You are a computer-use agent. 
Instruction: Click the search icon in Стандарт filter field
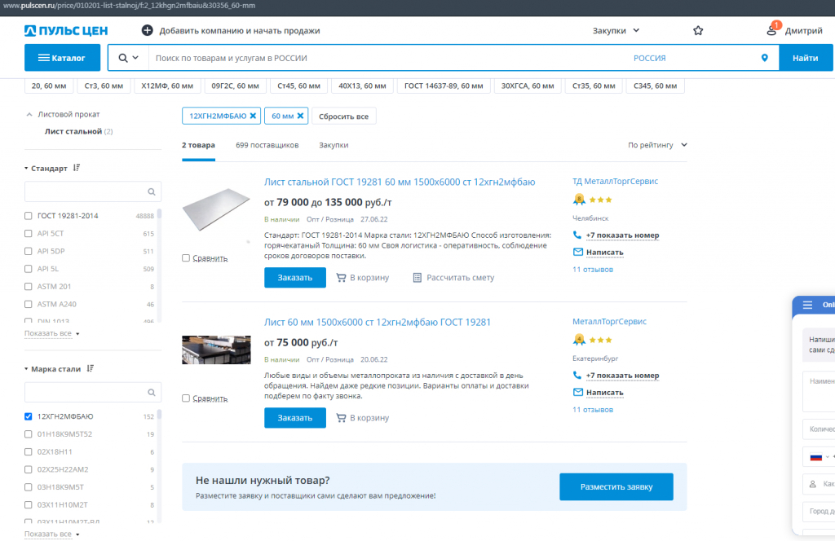(151, 191)
